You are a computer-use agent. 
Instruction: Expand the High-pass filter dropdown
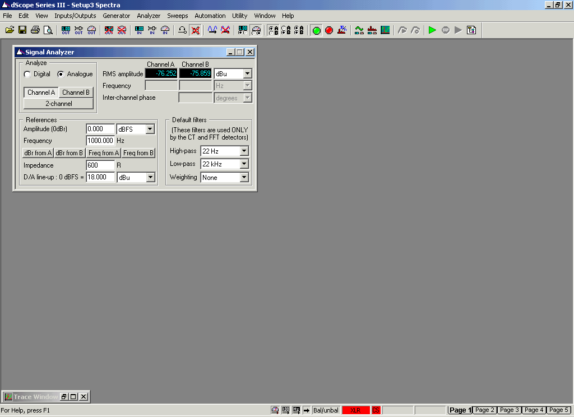tap(244, 151)
